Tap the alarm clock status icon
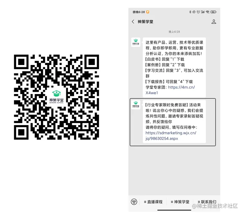The image size is (244, 215). coord(198,12)
